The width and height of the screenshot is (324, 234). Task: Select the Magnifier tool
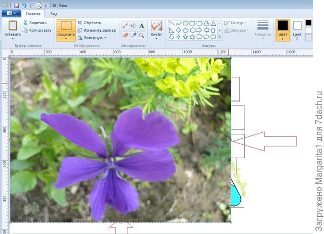click(x=141, y=35)
